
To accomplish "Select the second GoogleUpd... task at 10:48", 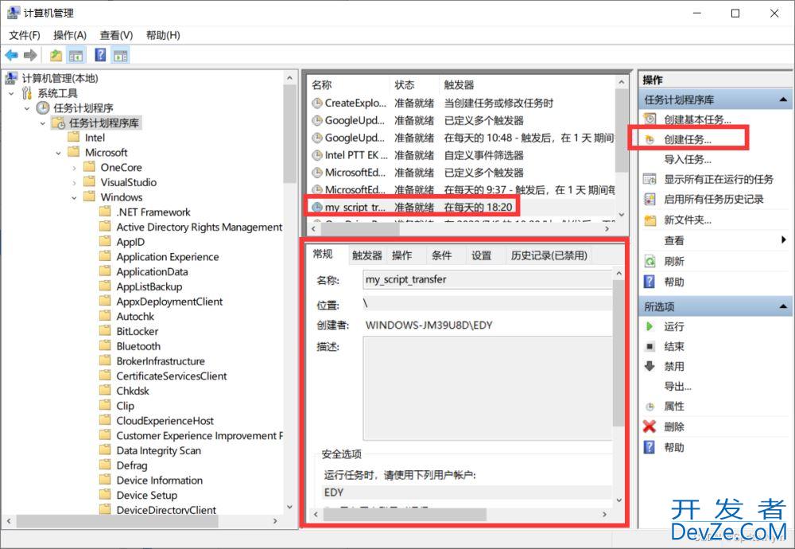I will point(461,138).
